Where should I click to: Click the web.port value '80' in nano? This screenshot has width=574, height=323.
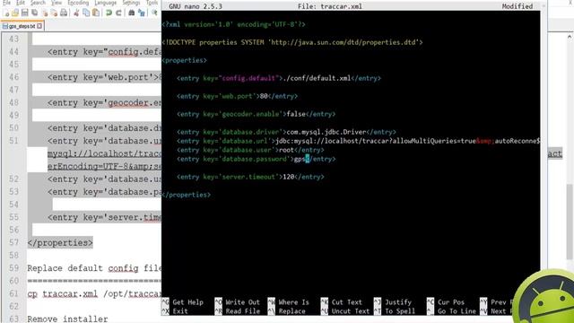point(264,96)
